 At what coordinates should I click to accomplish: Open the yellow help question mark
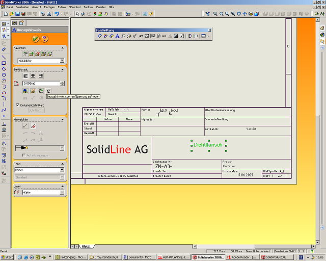coord(44,39)
